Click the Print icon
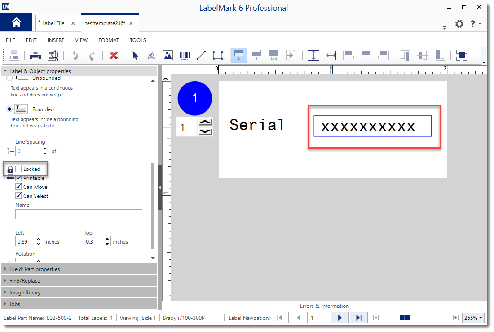The width and height of the screenshot is (494, 332). 35,56
